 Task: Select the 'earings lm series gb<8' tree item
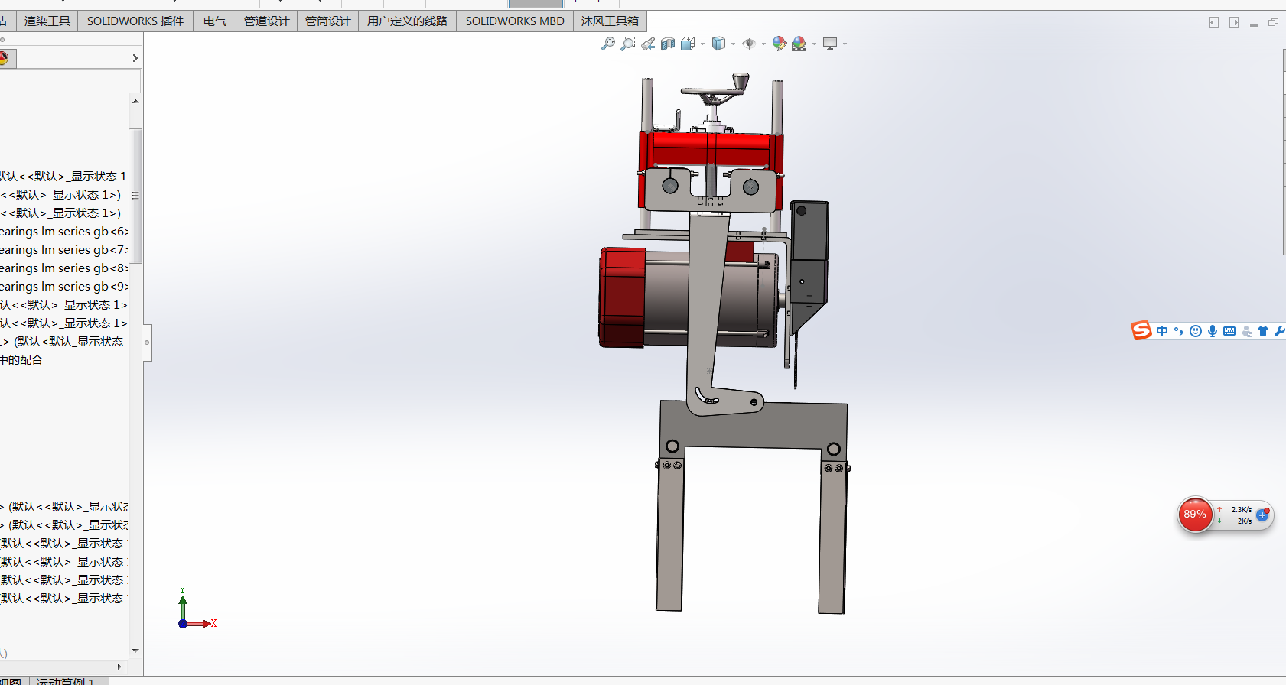[63, 268]
